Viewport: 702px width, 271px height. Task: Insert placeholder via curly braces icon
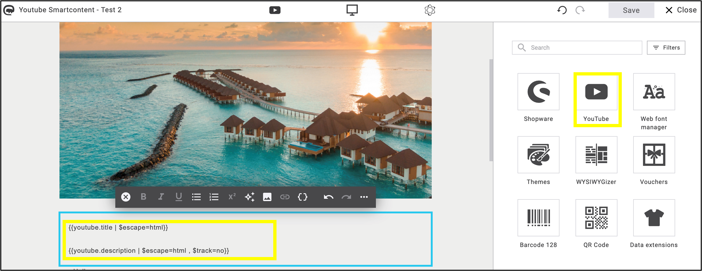[303, 197]
